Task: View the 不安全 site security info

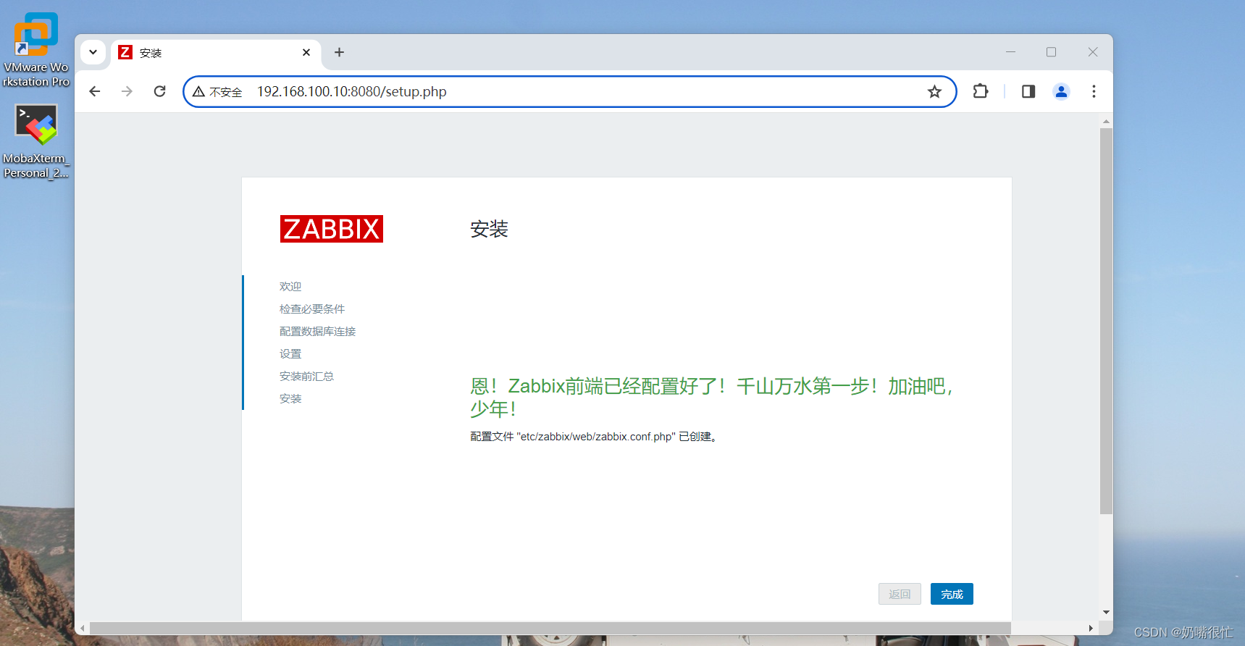Action: click(217, 92)
